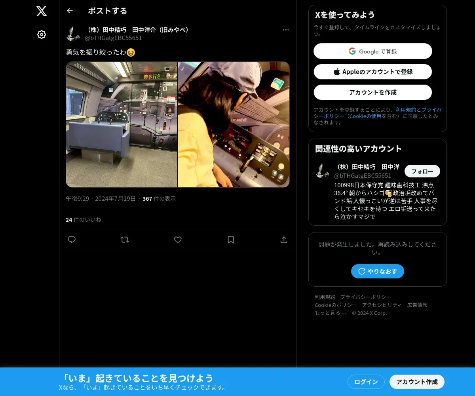Click 問題が発生しました error message

378,248
